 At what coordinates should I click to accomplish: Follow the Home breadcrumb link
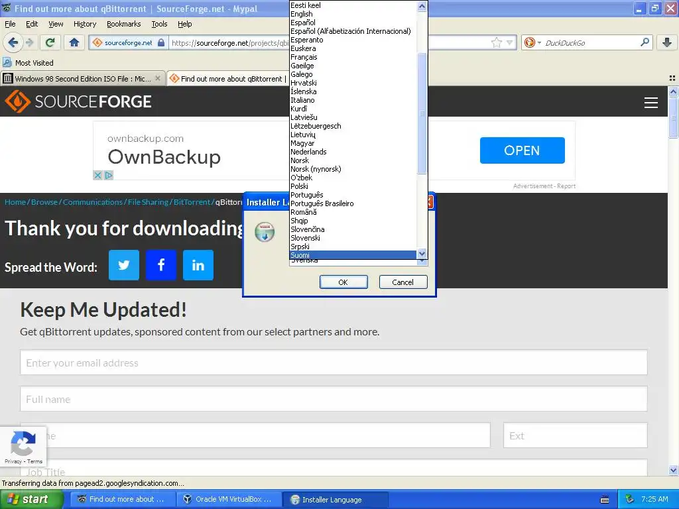[15, 202]
